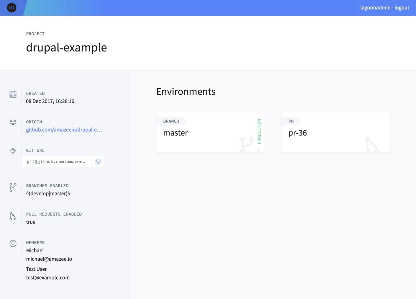Click the GitLab fox icon beside Origin
This screenshot has width=416, height=299.
(x=13, y=122)
